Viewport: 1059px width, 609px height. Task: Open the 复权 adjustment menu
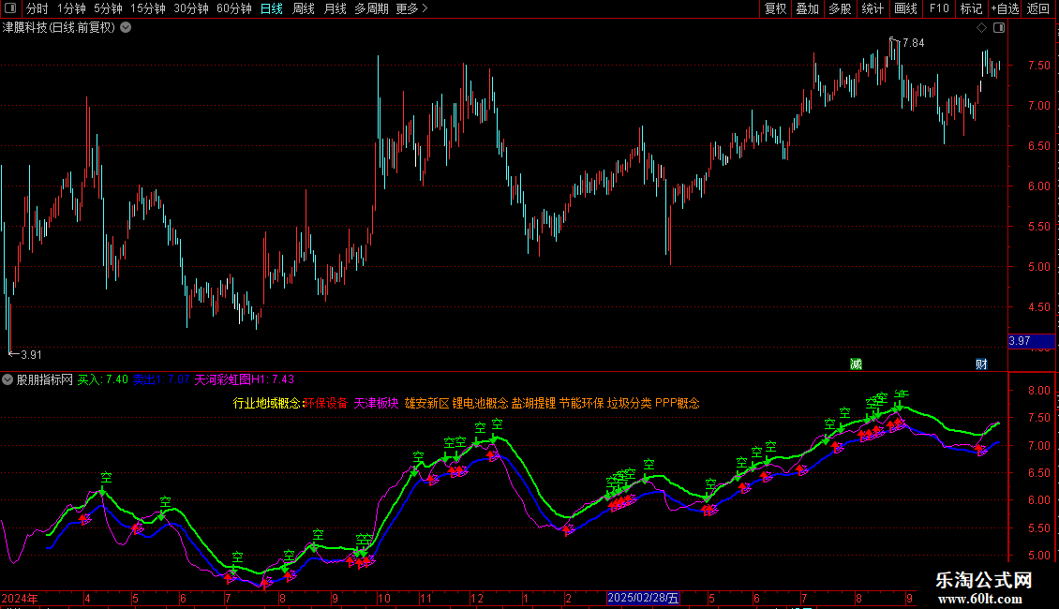click(x=775, y=8)
